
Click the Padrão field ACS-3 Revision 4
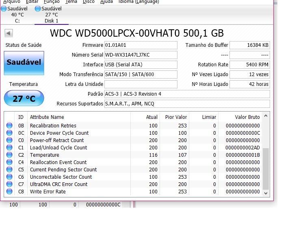[x=187, y=94]
